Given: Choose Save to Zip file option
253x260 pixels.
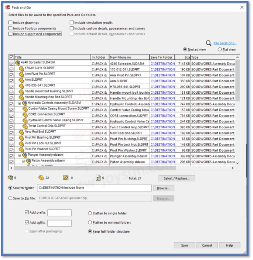Looking at the screenshot, I should [x=10, y=198].
